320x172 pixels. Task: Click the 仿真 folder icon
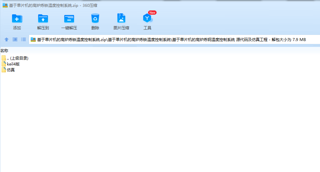click(x=4, y=70)
